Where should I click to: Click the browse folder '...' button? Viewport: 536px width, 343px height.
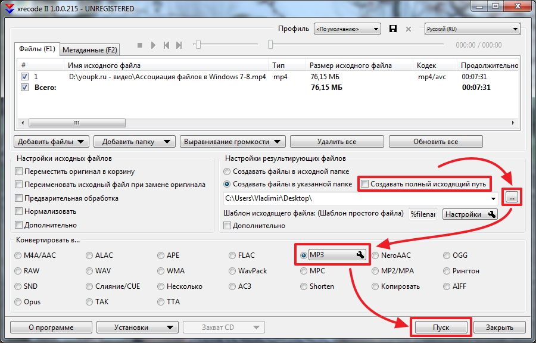512,197
